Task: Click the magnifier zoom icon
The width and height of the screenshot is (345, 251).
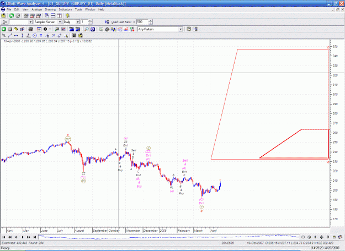Action: click(x=87, y=29)
